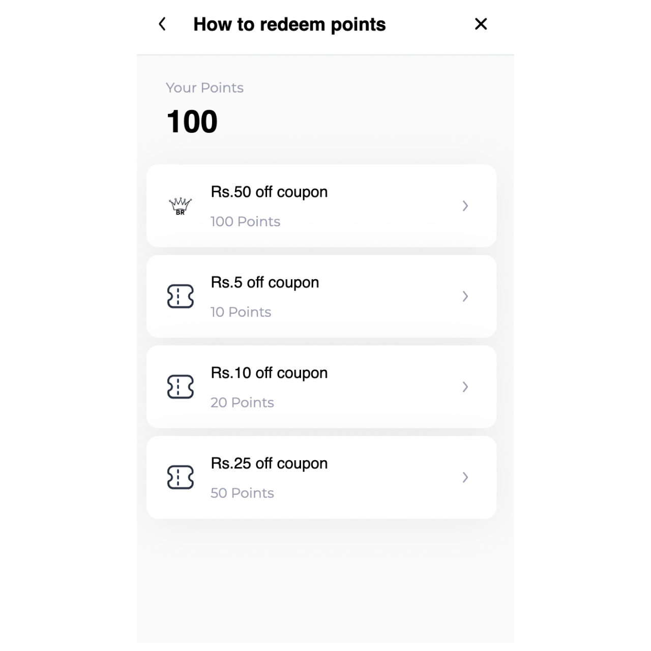Viewport: 651px width, 651px height.
Task: Select the Rs.10 off coupon title
Action: [269, 373]
